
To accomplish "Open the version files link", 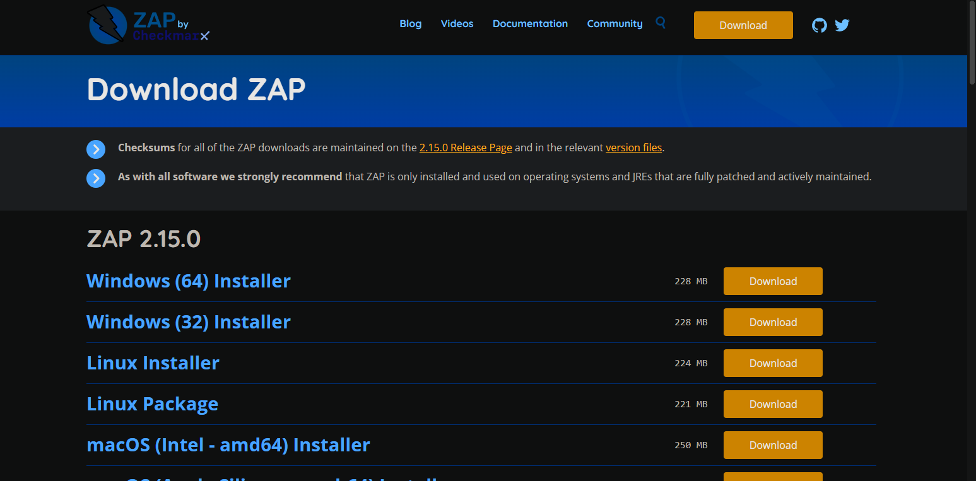I will tap(633, 148).
